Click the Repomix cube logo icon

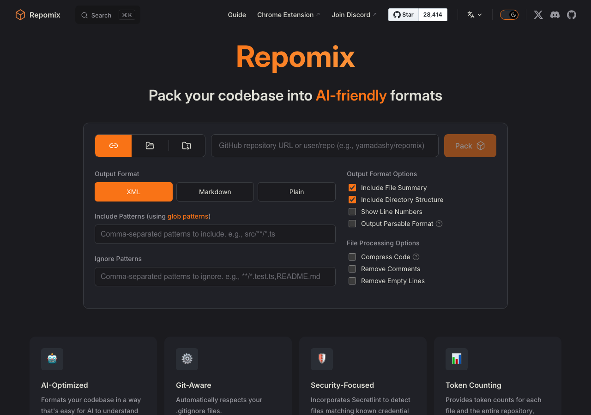click(x=20, y=15)
